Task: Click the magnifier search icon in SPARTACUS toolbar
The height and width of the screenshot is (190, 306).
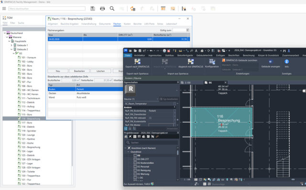Action: point(112,9)
